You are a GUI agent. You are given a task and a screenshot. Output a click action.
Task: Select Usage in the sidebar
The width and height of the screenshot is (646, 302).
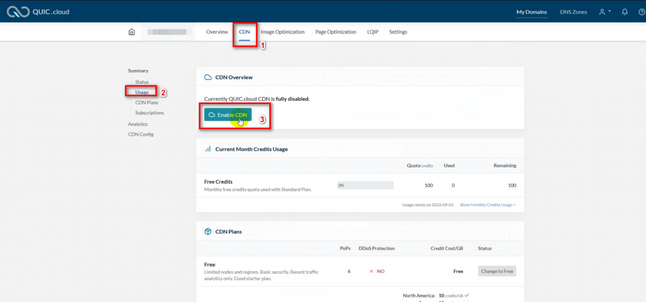[x=142, y=92]
